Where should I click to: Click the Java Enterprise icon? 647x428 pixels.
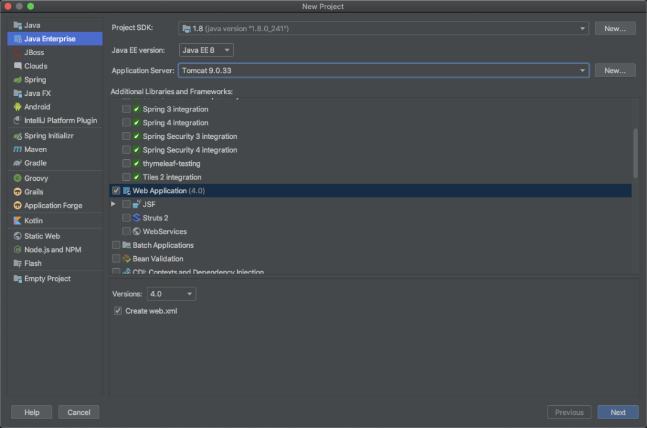click(17, 39)
